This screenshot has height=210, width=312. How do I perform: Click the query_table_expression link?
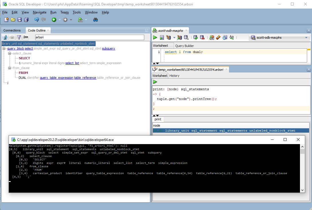[x=56, y=78]
